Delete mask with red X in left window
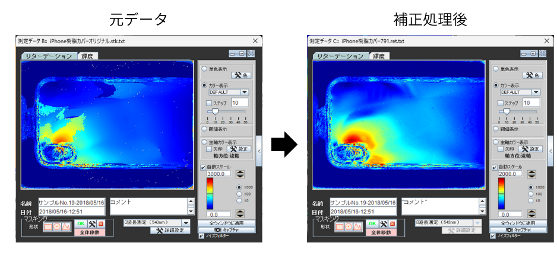This screenshot has width=557, height=278. click(100, 224)
